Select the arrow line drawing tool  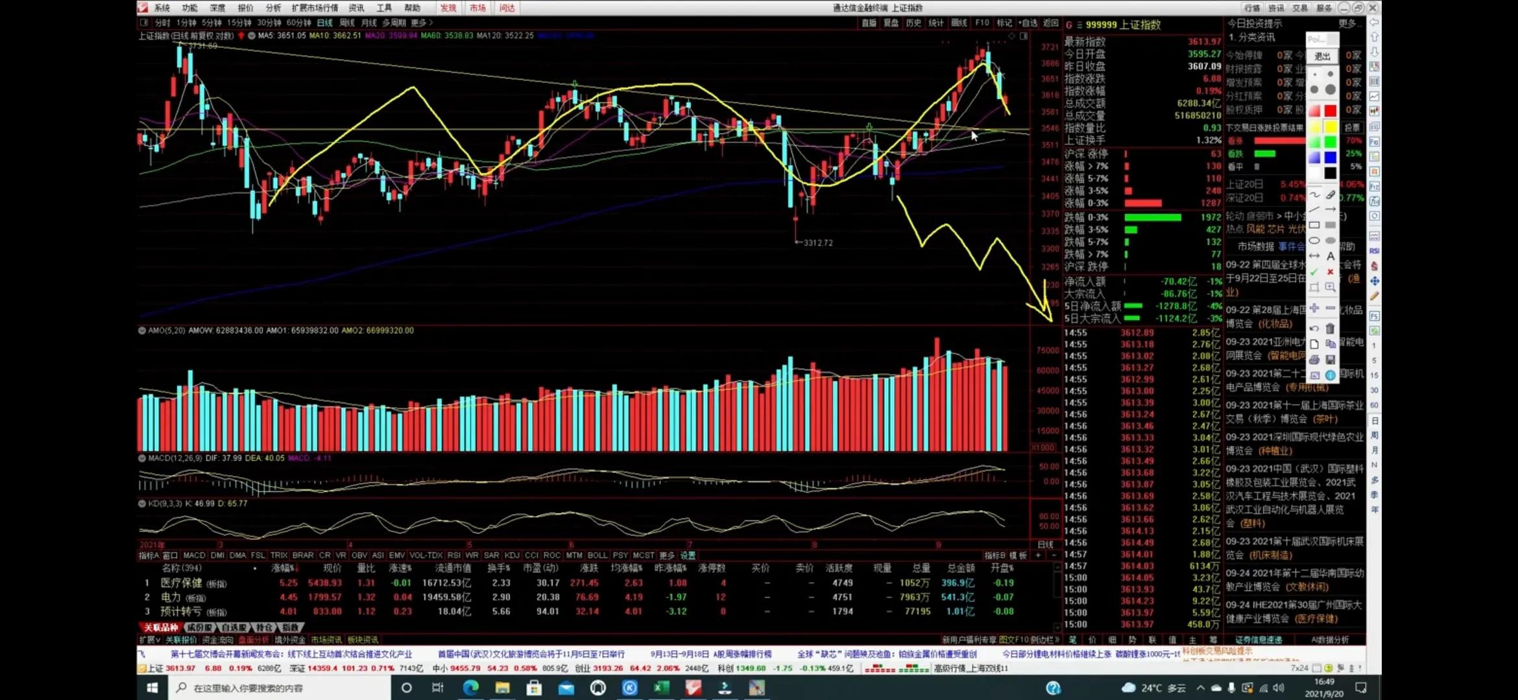point(1331,209)
